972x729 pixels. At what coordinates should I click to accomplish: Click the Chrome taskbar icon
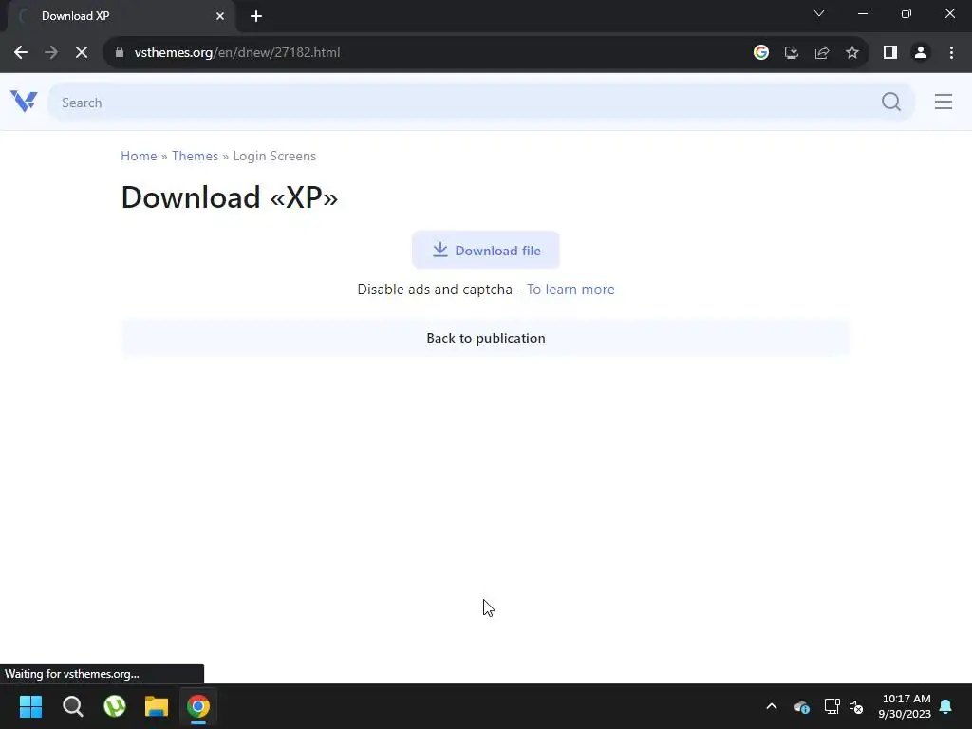click(198, 706)
